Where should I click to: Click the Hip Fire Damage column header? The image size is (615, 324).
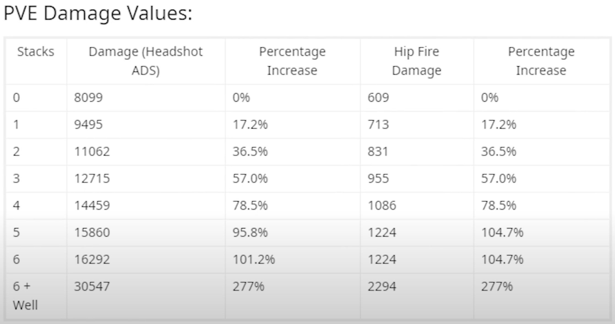coord(417,61)
